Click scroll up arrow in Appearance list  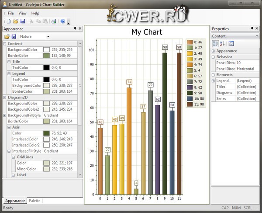click(x=80, y=44)
